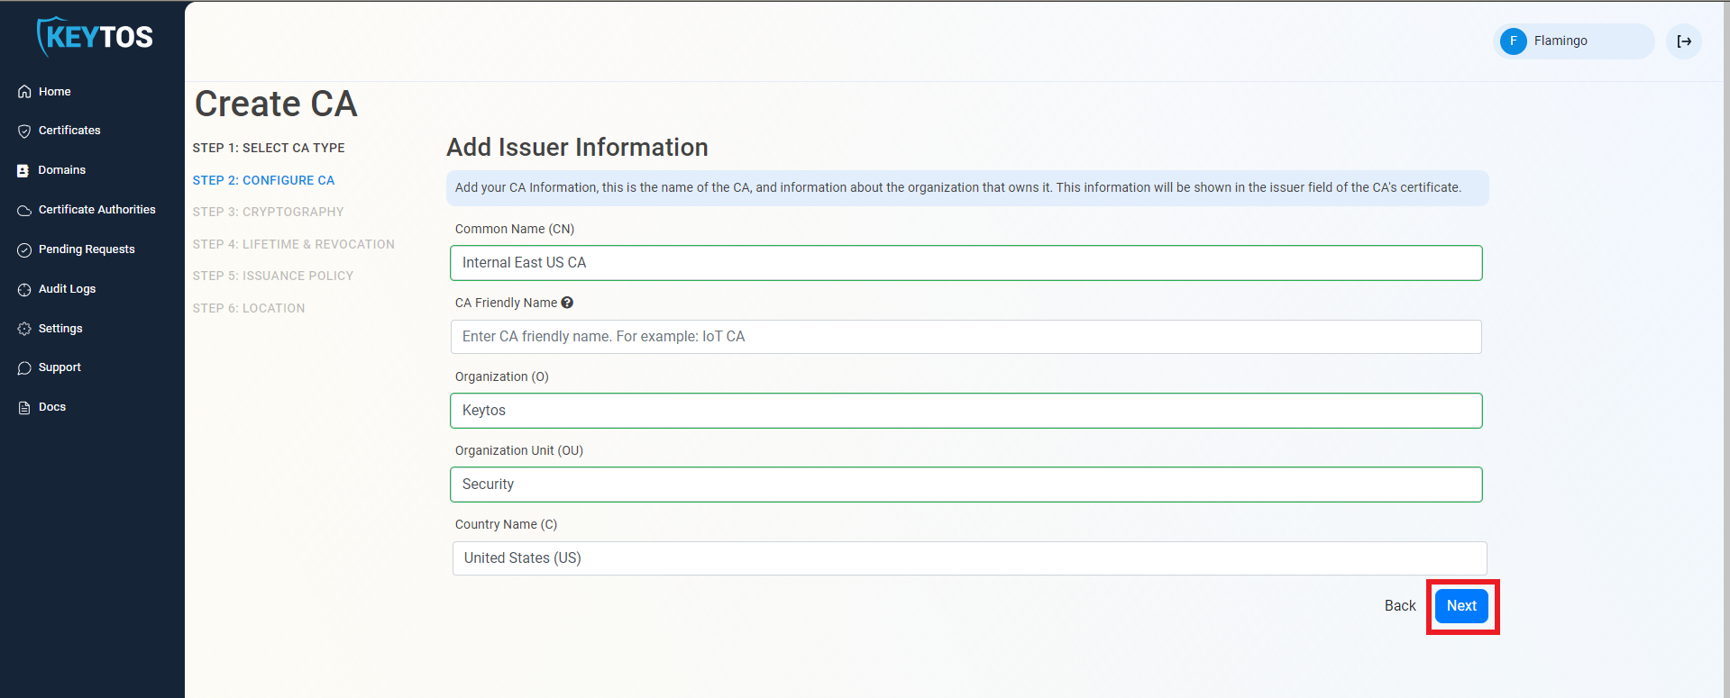The height and width of the screenshot is (698, 1730).
Task: Select Step 6: Location
Action: point(249,308)
